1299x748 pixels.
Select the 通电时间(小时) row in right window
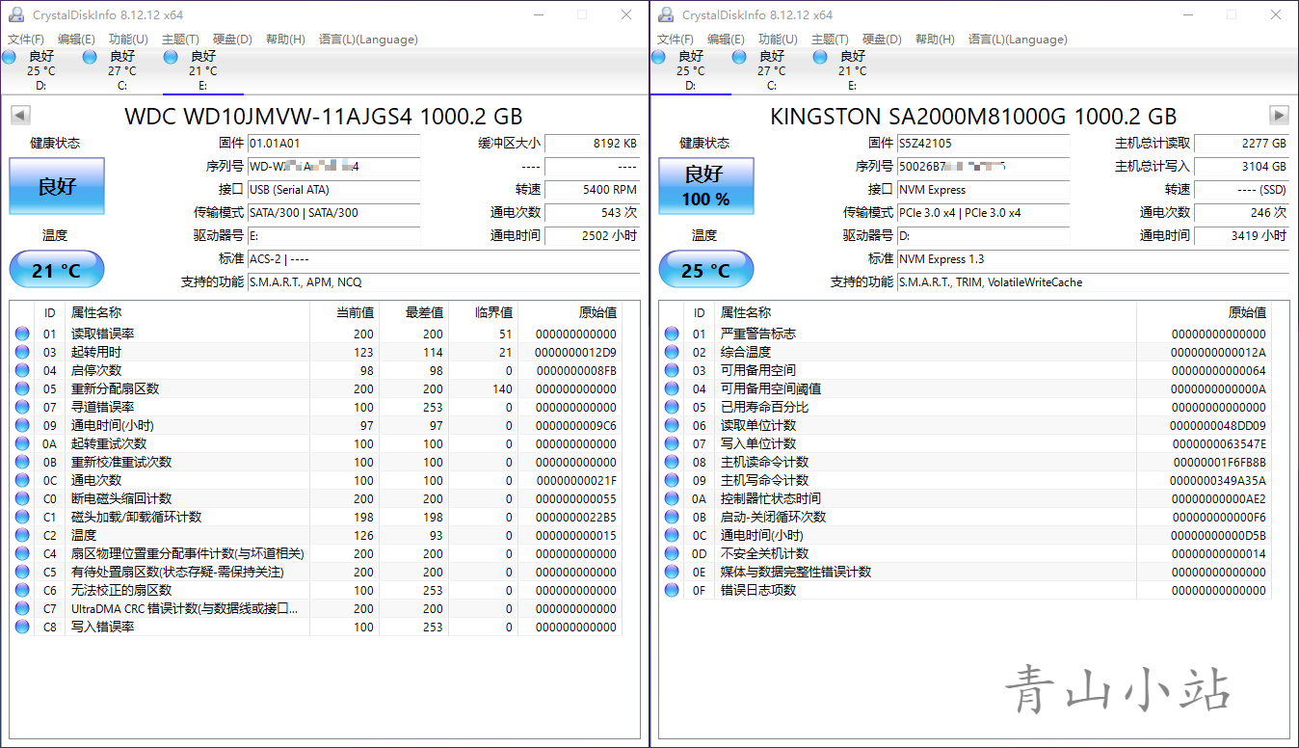tap(966, 535)
